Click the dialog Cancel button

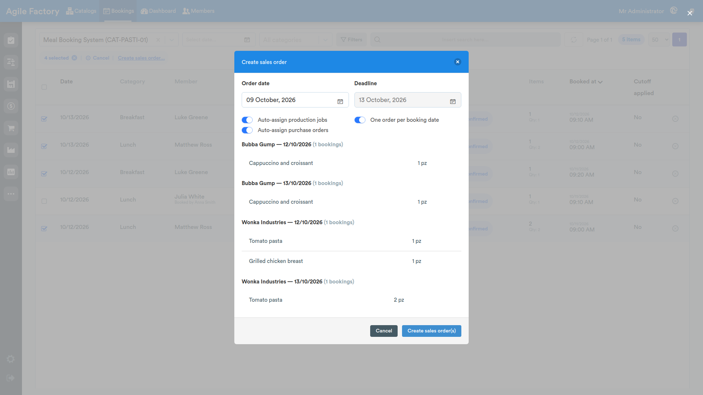384,331
